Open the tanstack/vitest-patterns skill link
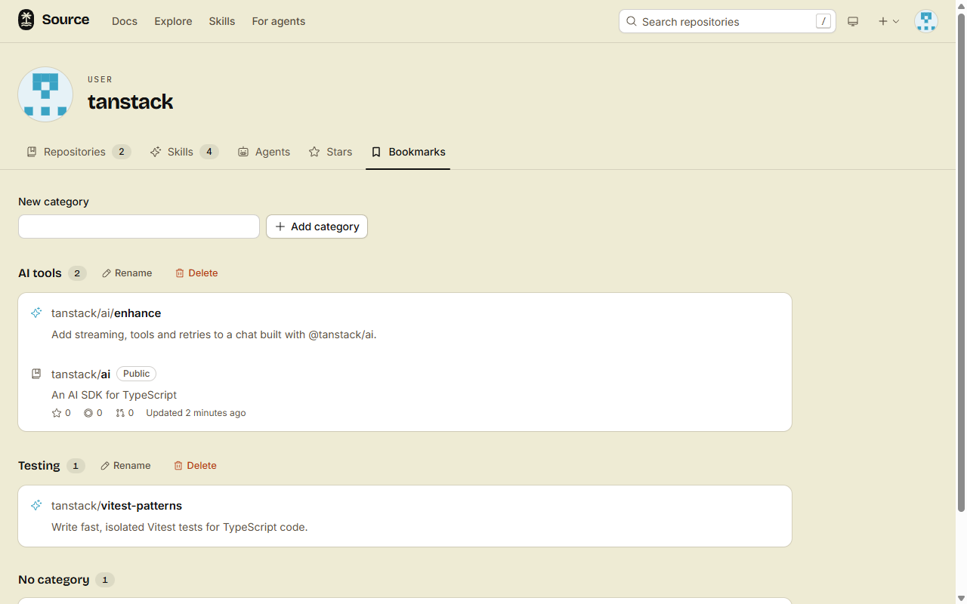 116,505
